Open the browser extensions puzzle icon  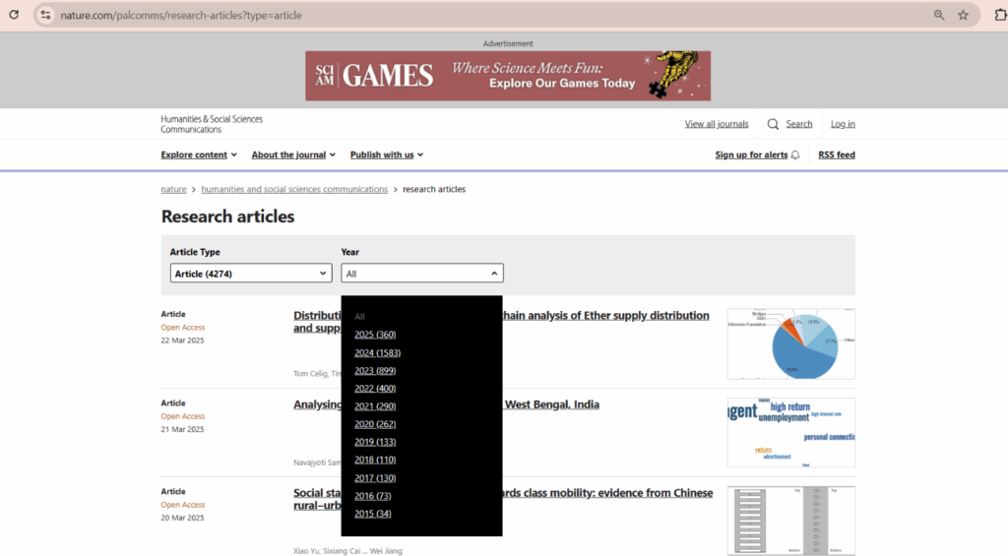pyautogui.click(x=1000, y=15)
